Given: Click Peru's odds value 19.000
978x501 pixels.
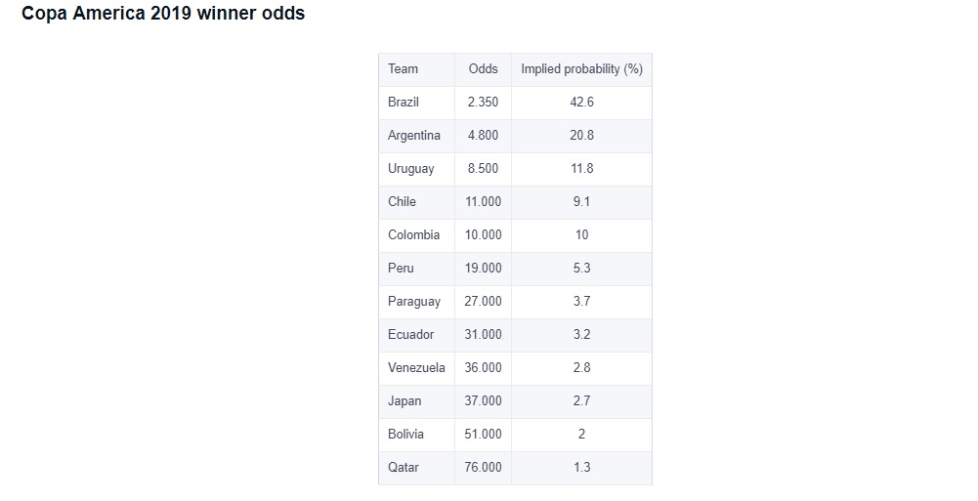Looking at the screenshot, I should click(x=484, y=268).
